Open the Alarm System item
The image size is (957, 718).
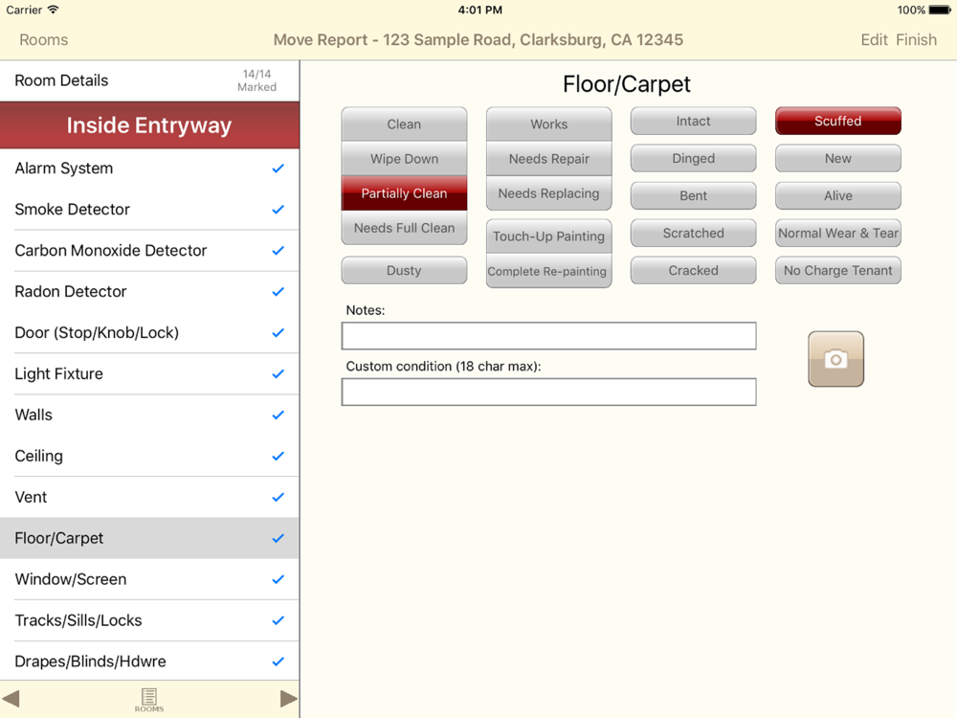[x=149, y=168]
